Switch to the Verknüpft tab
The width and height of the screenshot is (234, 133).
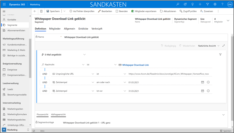point(97,29)
